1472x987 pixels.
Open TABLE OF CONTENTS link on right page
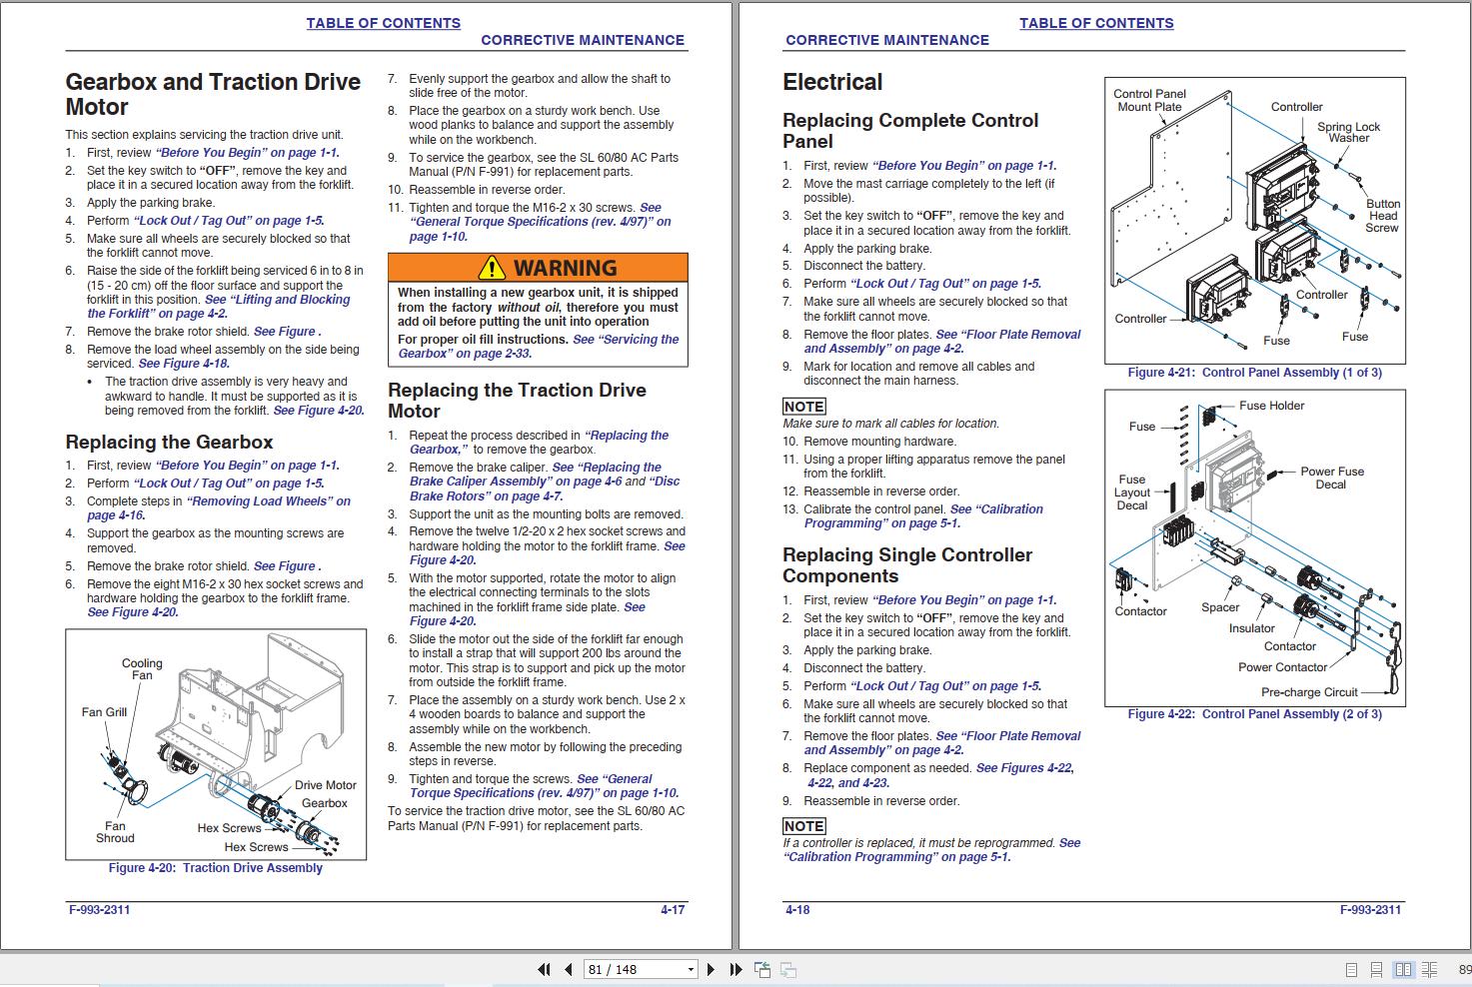point(1096,23)
